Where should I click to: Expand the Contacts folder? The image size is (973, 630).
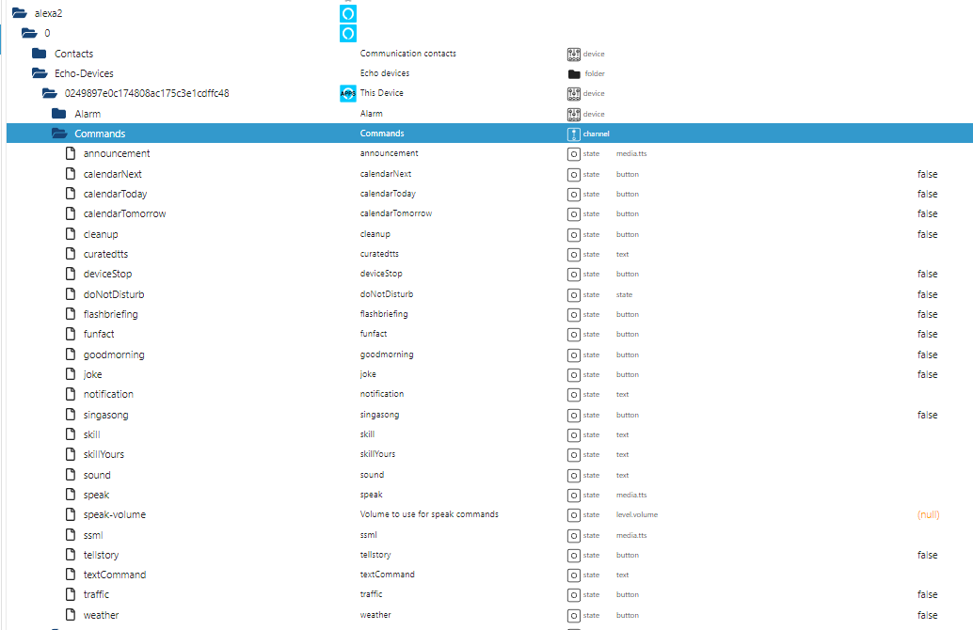[40, 54]
